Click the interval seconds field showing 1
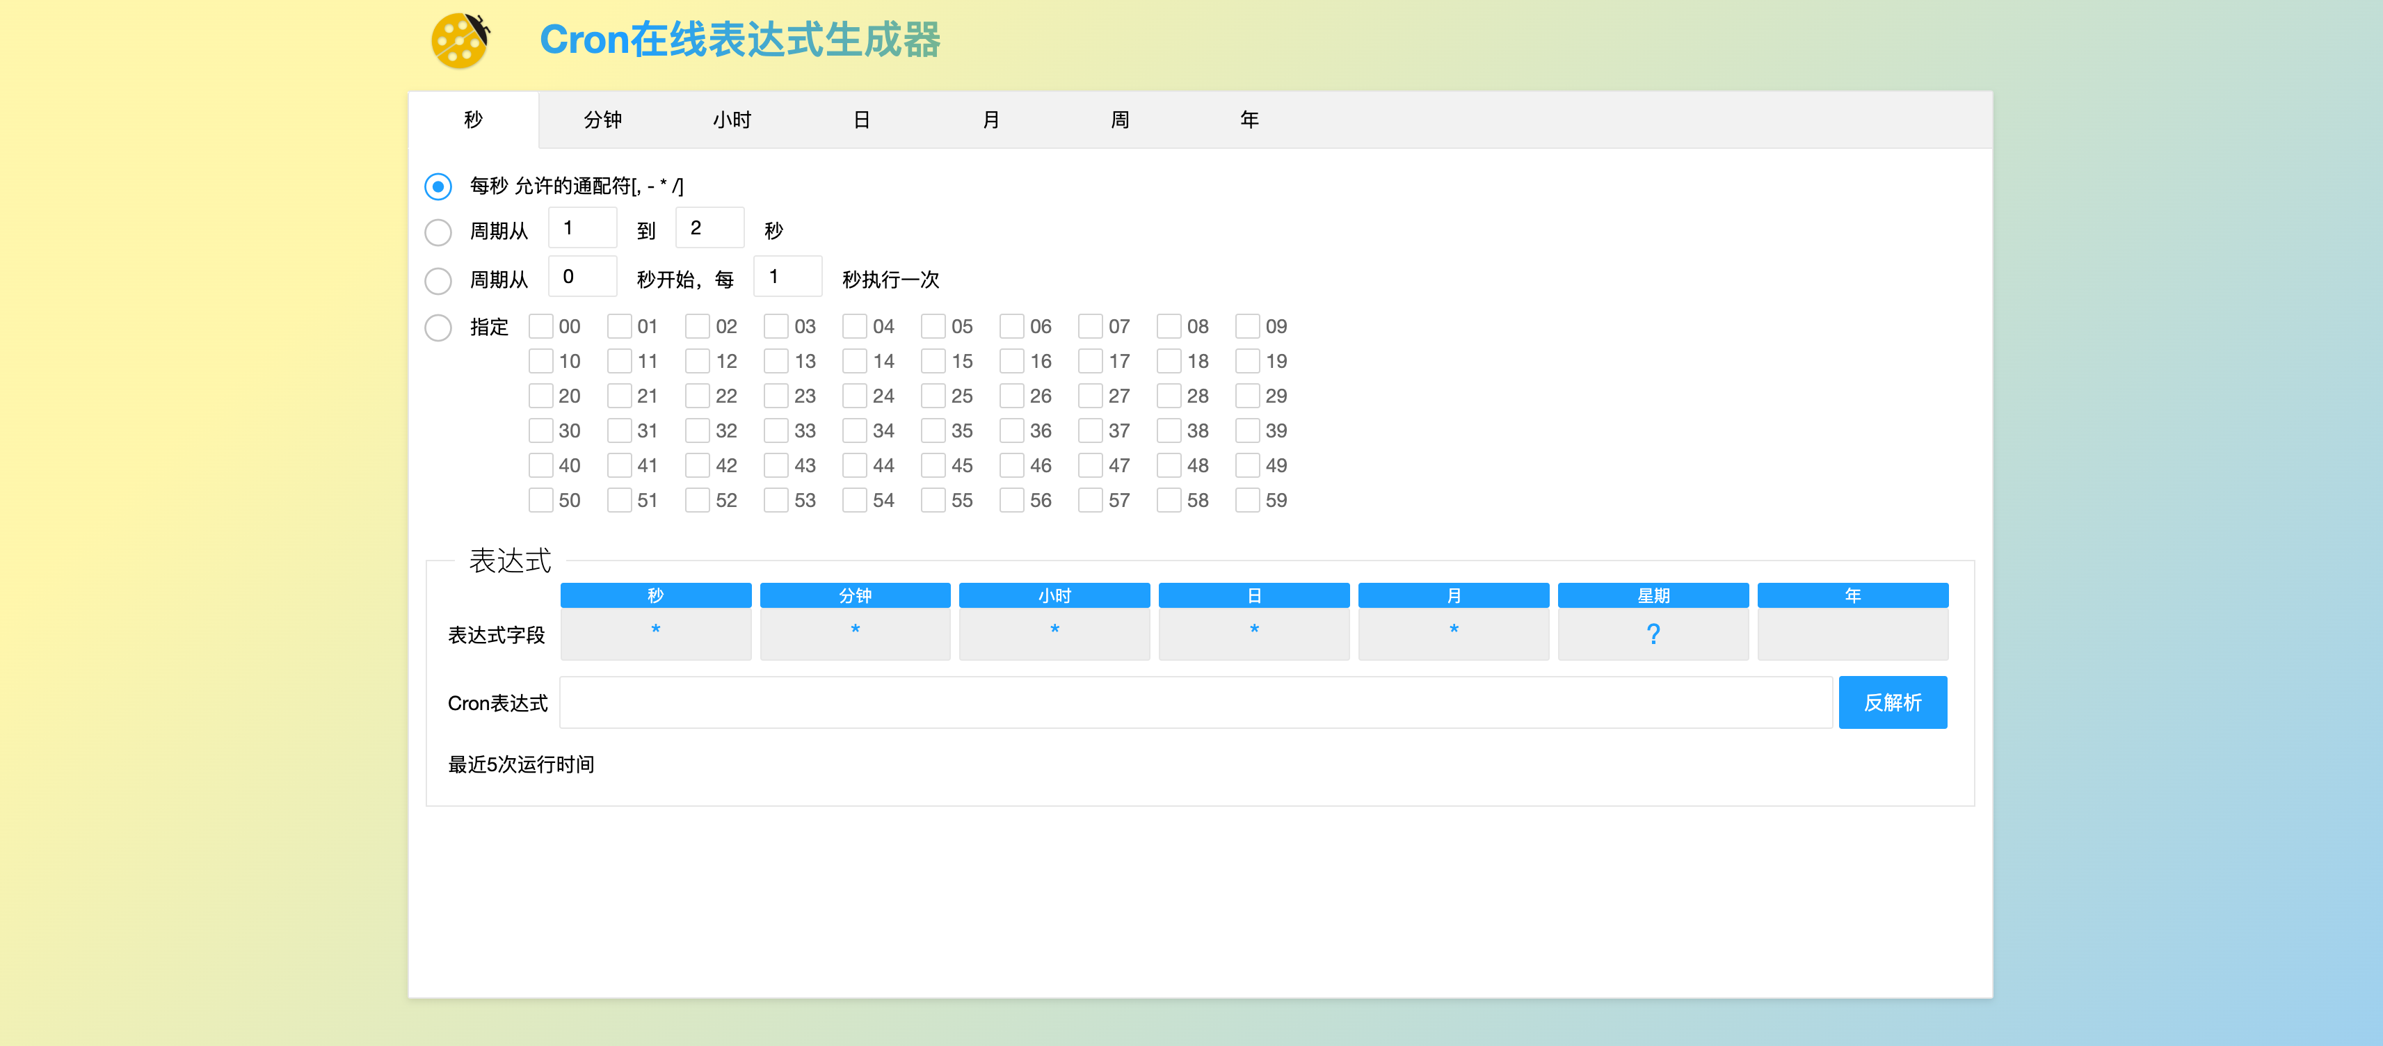The width and height of the screenshot is (2383, 1046). coord(788,275)
